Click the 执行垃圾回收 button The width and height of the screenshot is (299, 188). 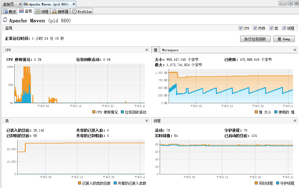click(x=255, y=39)
